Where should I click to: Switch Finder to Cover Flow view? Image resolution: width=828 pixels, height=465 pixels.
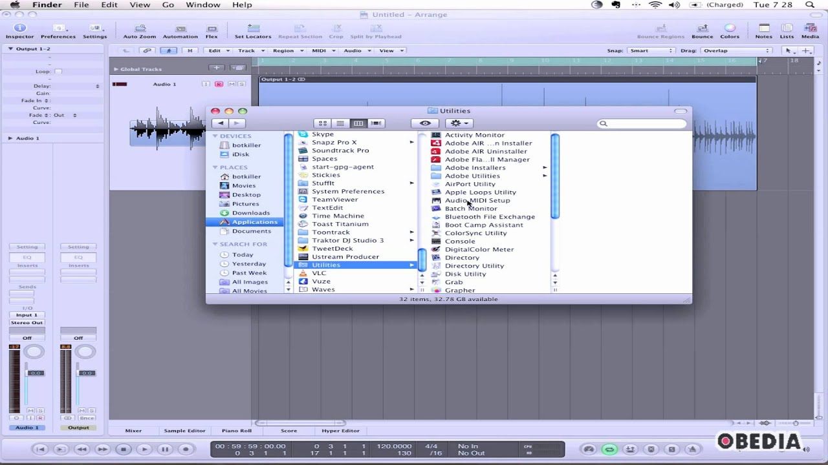[376, 123]
